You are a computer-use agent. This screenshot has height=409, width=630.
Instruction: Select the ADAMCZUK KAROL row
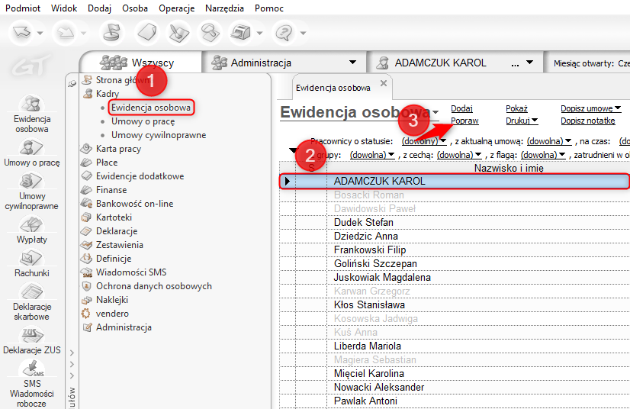[455, 181]
